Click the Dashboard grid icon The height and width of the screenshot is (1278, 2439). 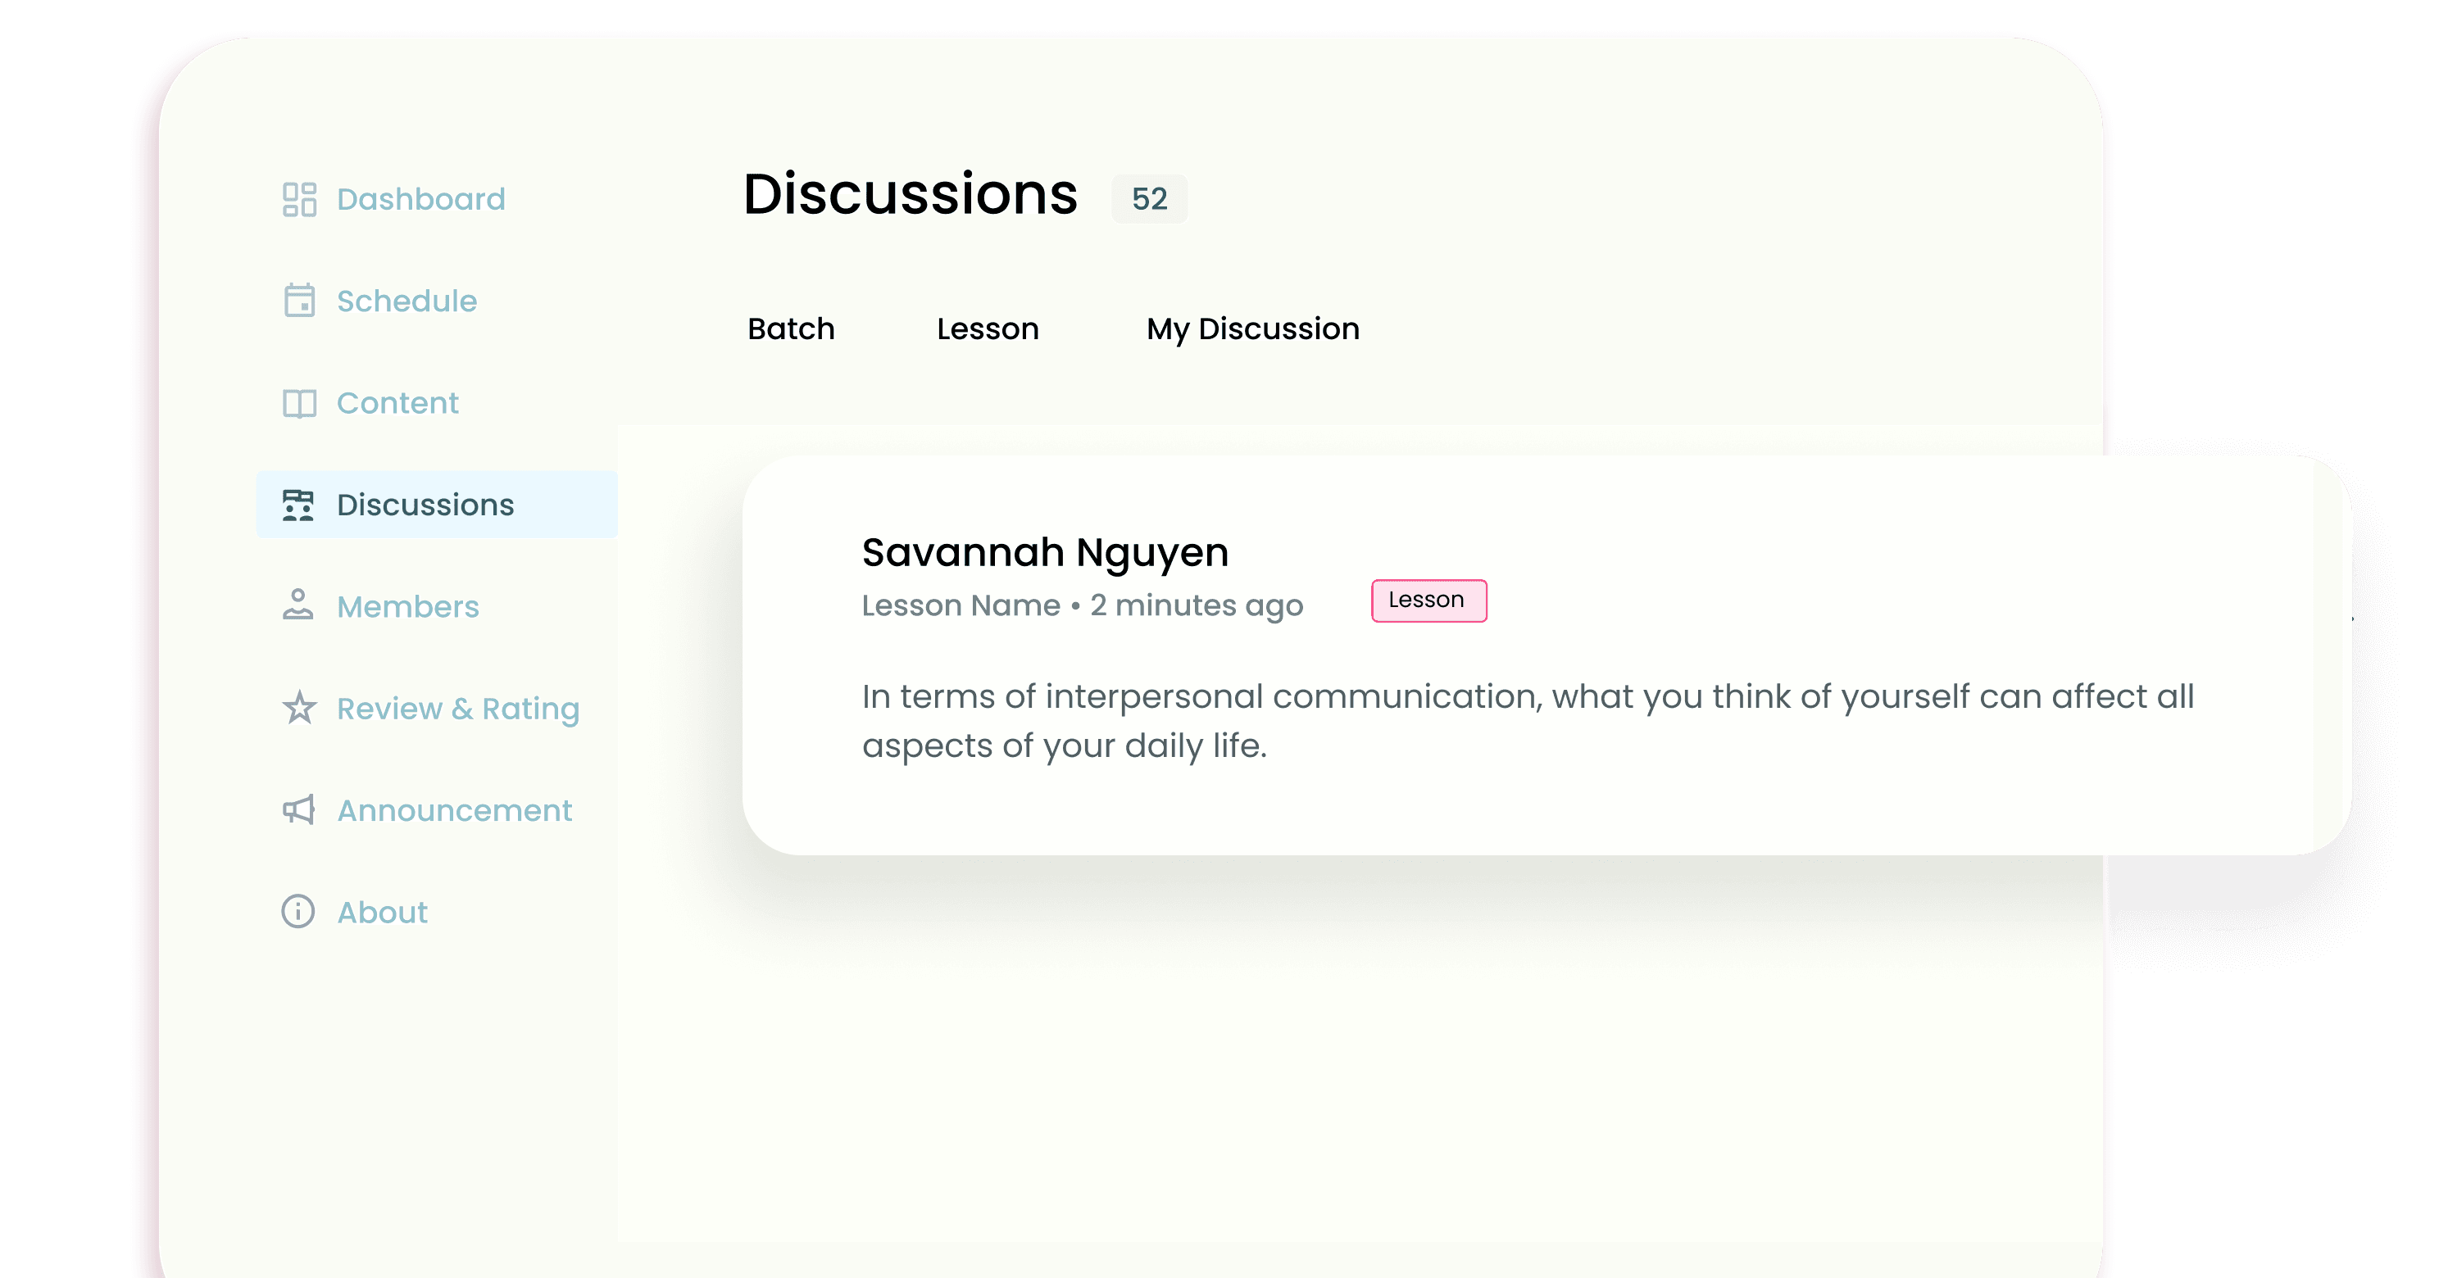coord(299,199)
